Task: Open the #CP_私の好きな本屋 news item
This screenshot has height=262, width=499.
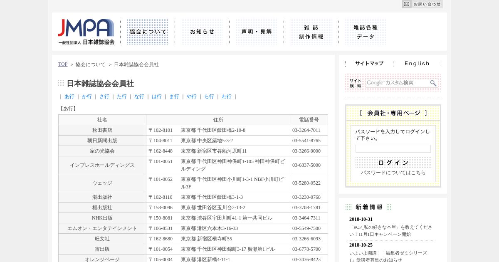Action: click(390, 231)
